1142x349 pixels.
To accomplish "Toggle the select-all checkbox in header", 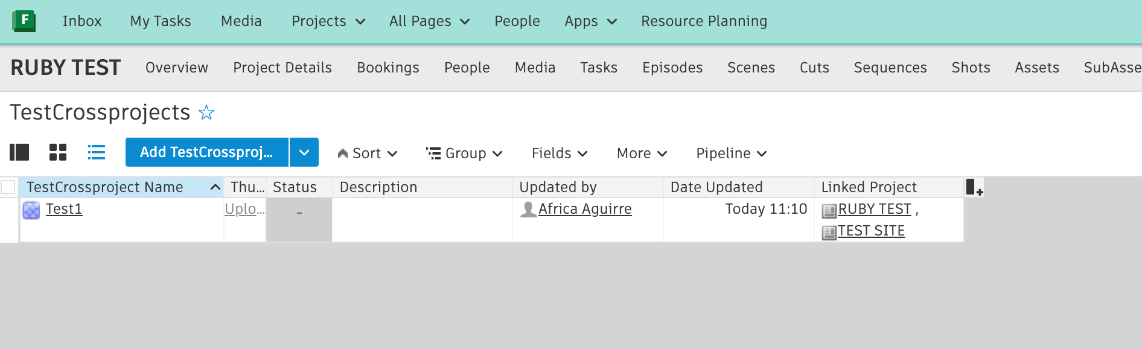I will tap(8, 187).
